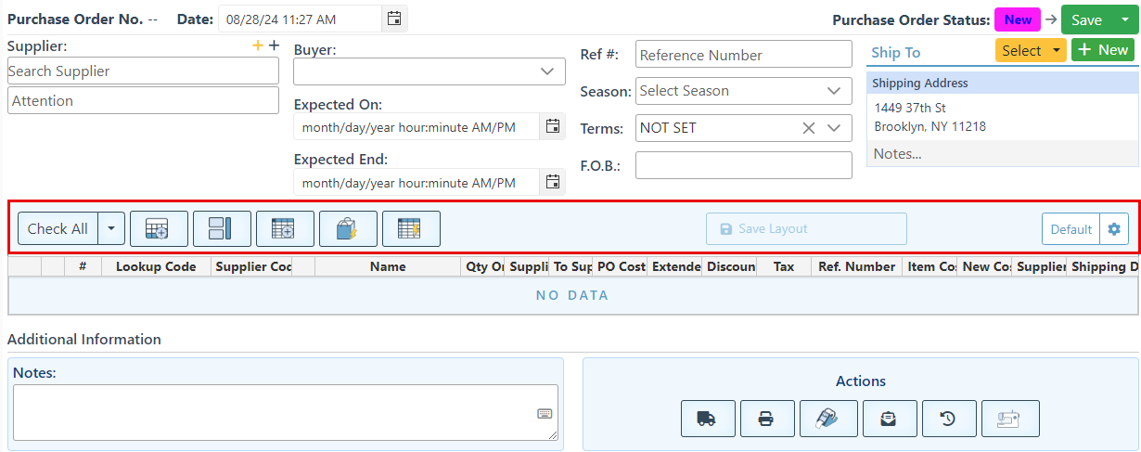Click the yellow plus icon above Supplier search

[x=258, y=45]
